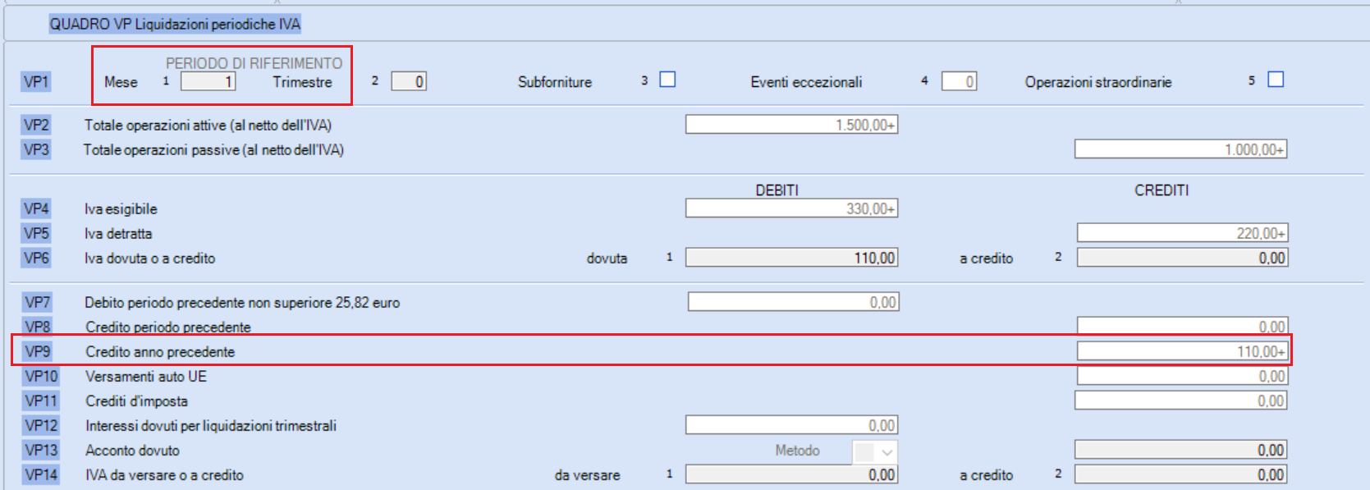Click the DEBITI column heading
Image resolution: width=1370 pixels, height=490 pixels.
click(x=777, y=190)
